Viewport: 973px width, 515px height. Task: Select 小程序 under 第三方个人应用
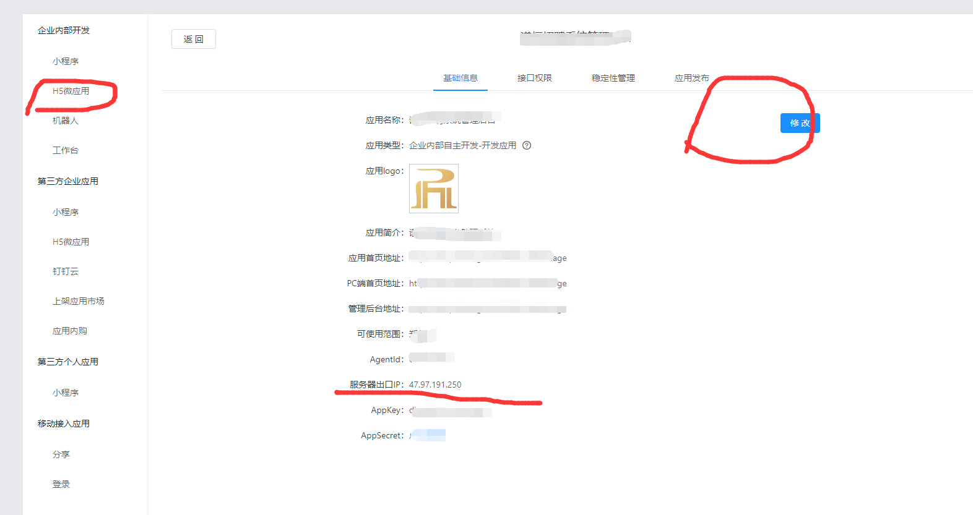pos(65,393)
